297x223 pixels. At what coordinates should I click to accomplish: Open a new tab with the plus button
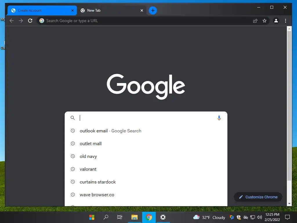[153, 10]
